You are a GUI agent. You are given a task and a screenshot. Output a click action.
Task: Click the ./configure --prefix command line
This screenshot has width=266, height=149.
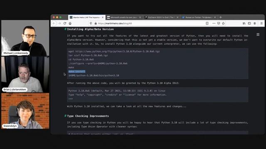pyautogui.click(x=98, y=63)
